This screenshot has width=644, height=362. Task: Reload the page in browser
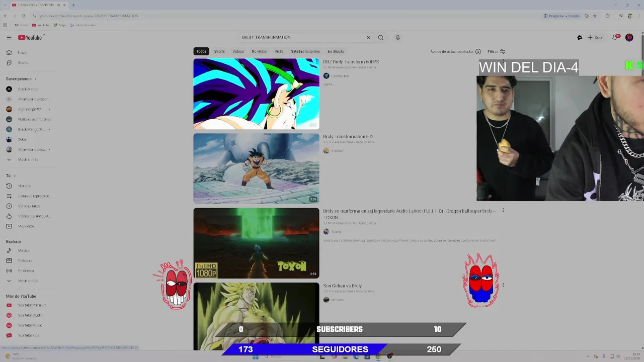click(x=23, y=16)
